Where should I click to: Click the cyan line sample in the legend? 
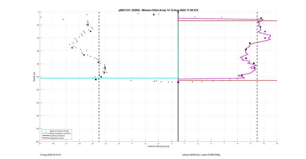(x=46, y=133)
